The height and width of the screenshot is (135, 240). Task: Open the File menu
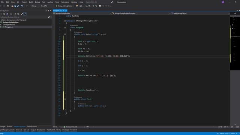(2, 2)
